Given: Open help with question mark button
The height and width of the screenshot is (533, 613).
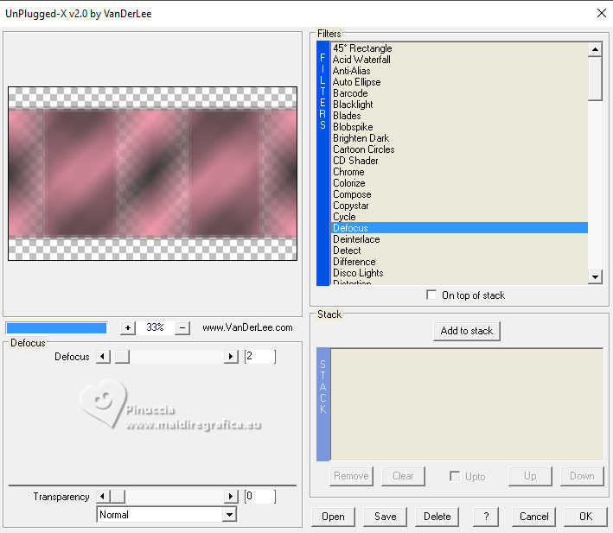Looking at the screenshot, I should pyautogui.click(x=486, y=517).
